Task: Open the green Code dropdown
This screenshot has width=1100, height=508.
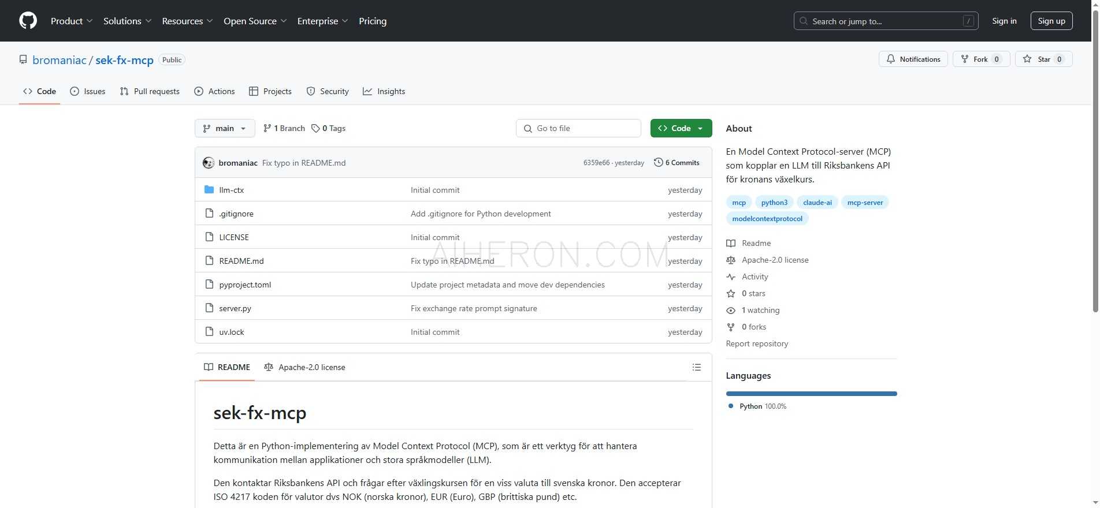Action: tap(681, 128)
